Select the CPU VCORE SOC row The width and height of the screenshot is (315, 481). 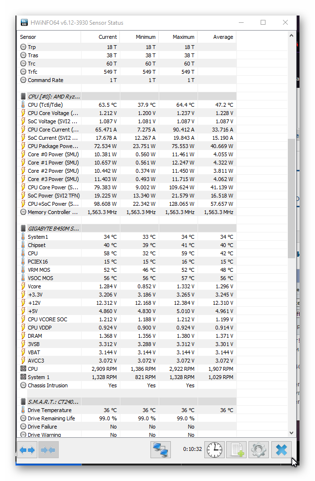(x=127, y=319)
